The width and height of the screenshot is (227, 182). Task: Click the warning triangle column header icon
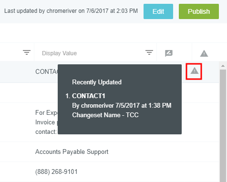coord(204,53)
